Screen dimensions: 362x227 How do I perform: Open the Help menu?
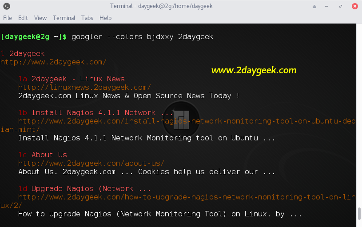105,18
